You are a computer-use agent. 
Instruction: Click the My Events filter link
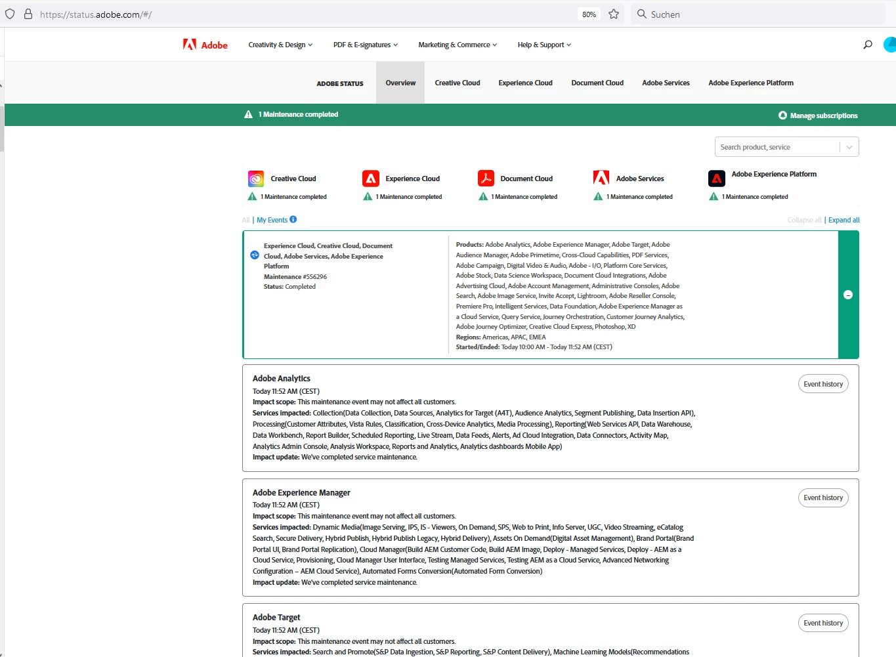[x=272, y=220]
